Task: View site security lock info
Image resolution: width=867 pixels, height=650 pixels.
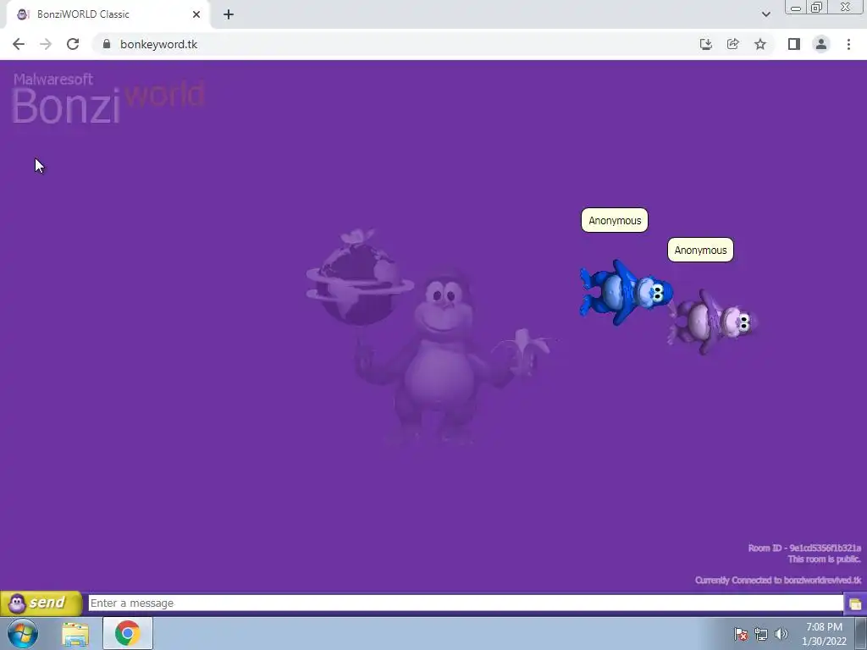Action: 107,44
